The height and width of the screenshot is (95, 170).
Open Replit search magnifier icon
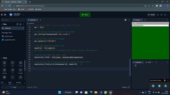(x=158, y=15)
